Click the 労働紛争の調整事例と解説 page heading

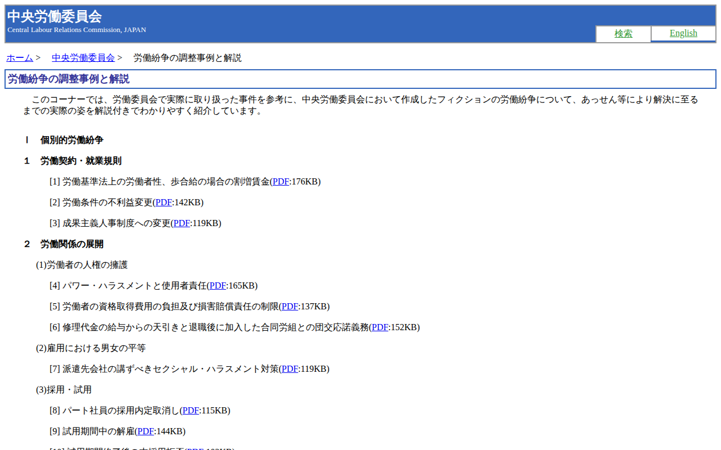(69, 79)
